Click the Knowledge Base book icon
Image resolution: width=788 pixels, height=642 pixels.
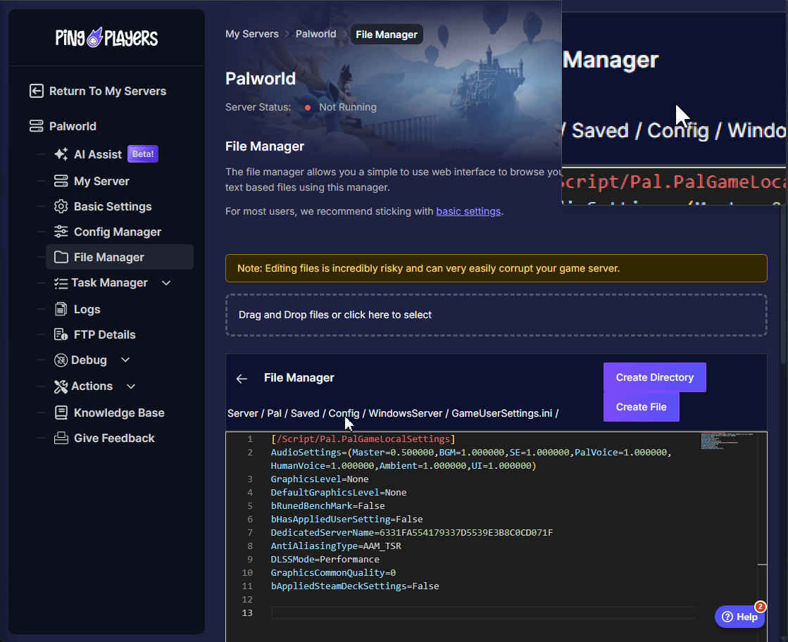[x=61, y=413]
